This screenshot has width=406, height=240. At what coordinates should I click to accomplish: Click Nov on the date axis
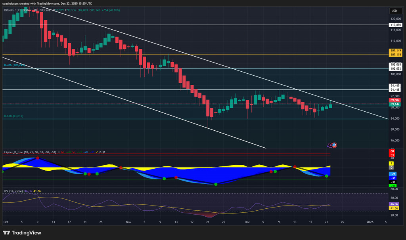[128, 222]
